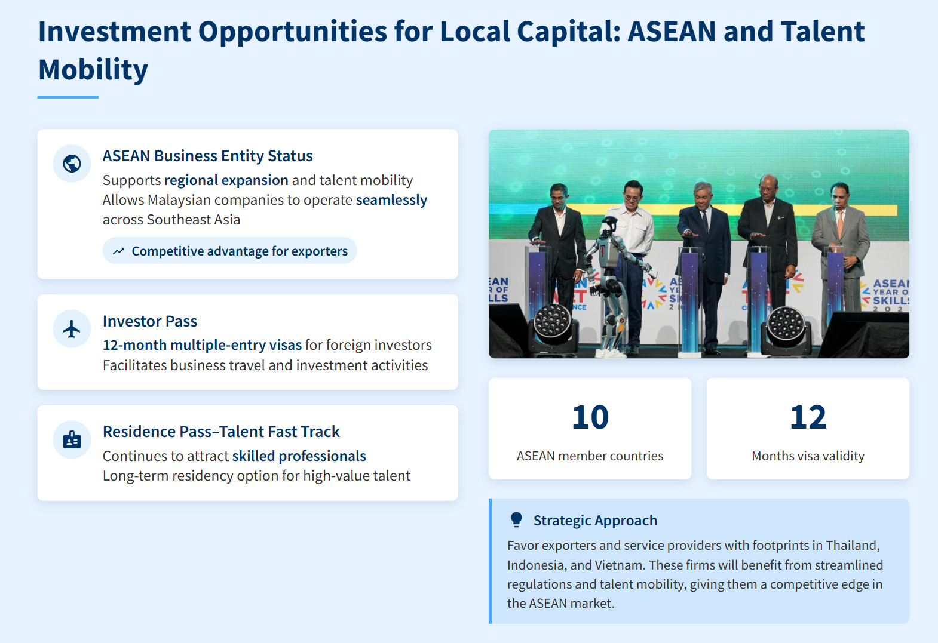The height and width of the screenshot is (643, 938).
Task: Click the globe icon beside ASEAN Business Entity Status
Action: coord(72,164)
